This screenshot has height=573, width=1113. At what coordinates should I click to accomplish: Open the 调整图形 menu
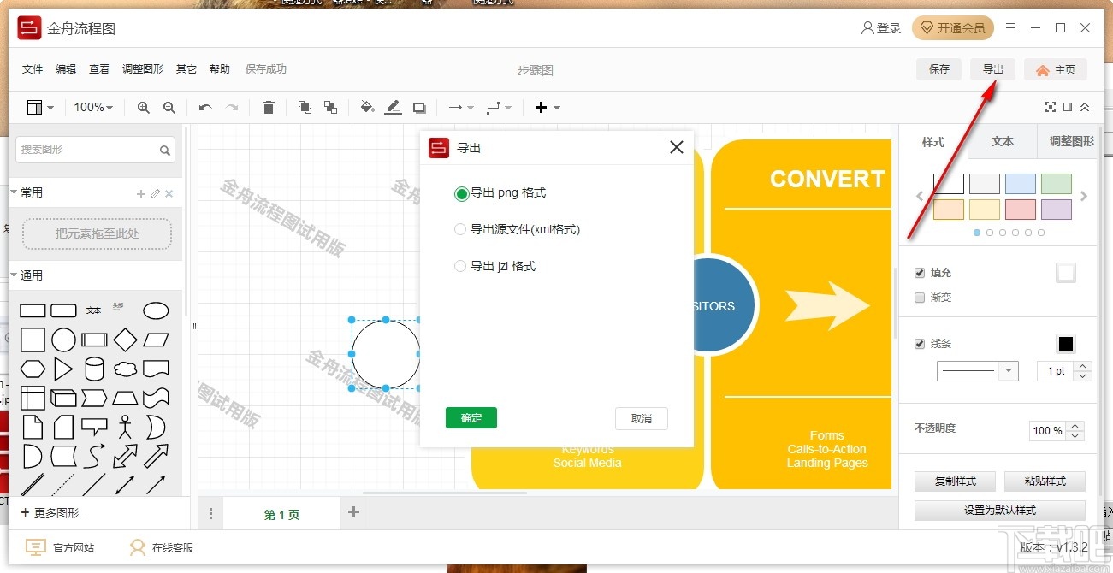(143, 69)
